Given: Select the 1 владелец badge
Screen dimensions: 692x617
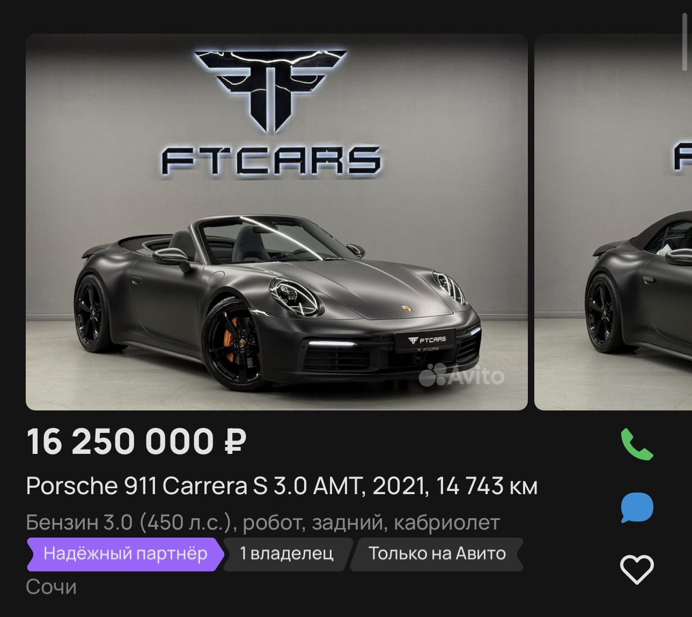Looking at the screenshot, I should click(x=286, y=554).
